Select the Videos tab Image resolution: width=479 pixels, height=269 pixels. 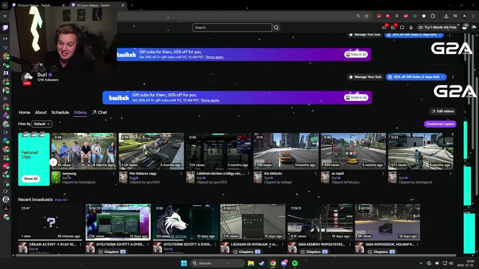coord(80,112)
